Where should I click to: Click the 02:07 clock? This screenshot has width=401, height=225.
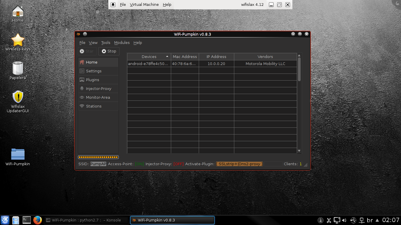coord(391,220)
